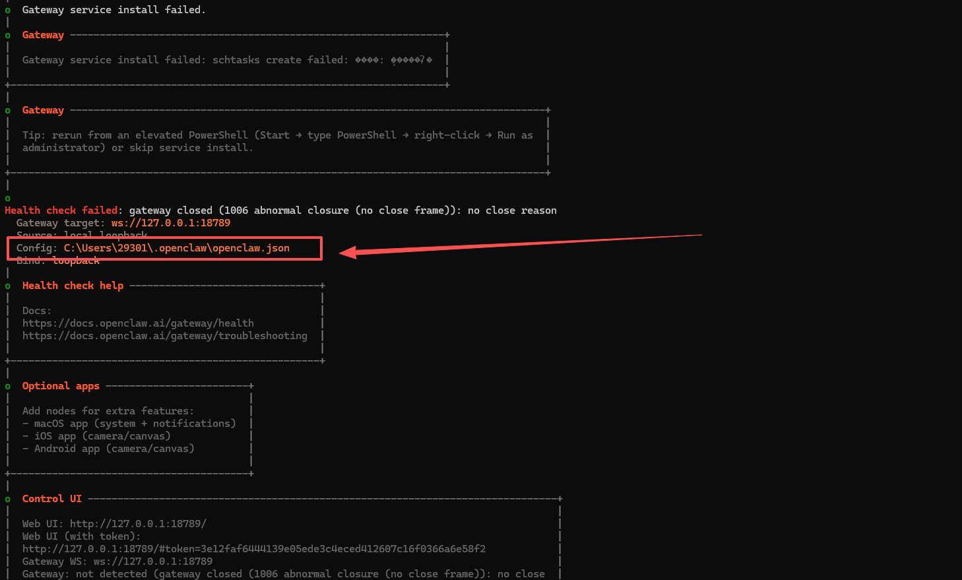Click the Web UI http://127.0.0.1:18789/ address
Screen dimensions: 962x580
tap(138, 524)
